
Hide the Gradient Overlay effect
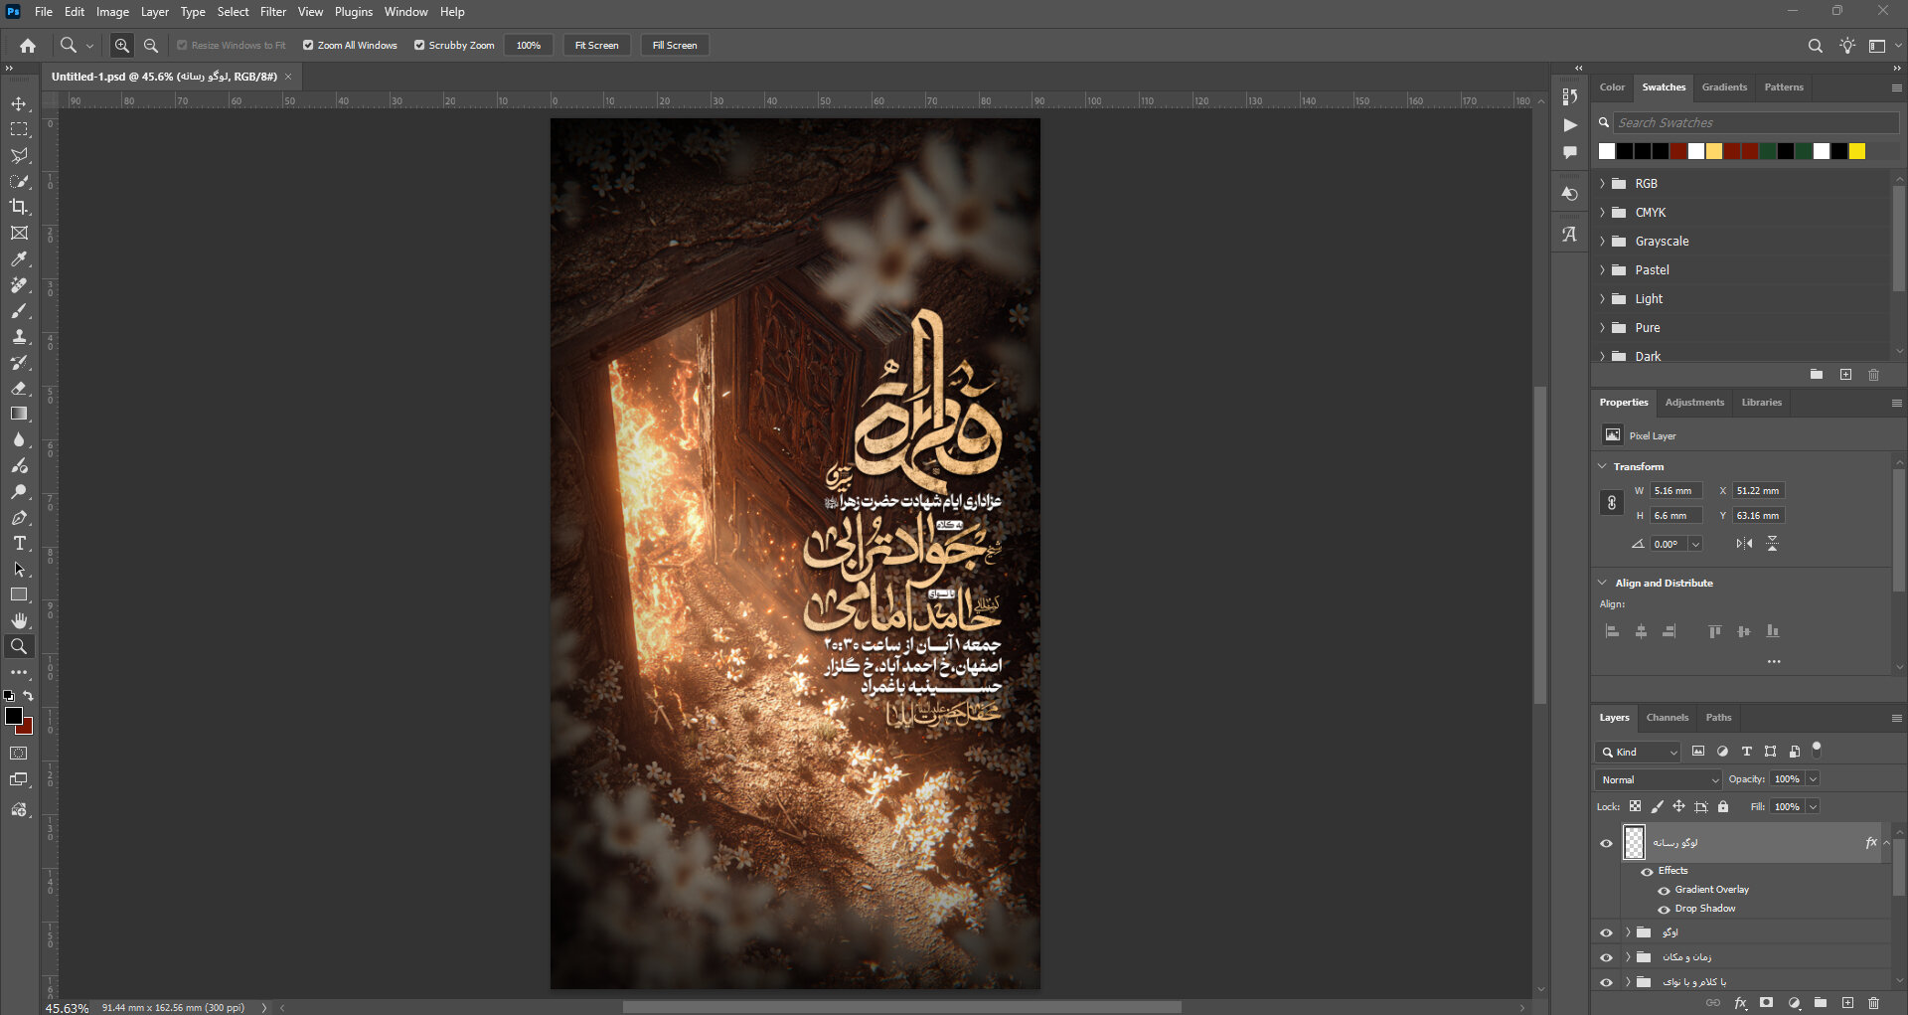click(x=1664, y=890)
